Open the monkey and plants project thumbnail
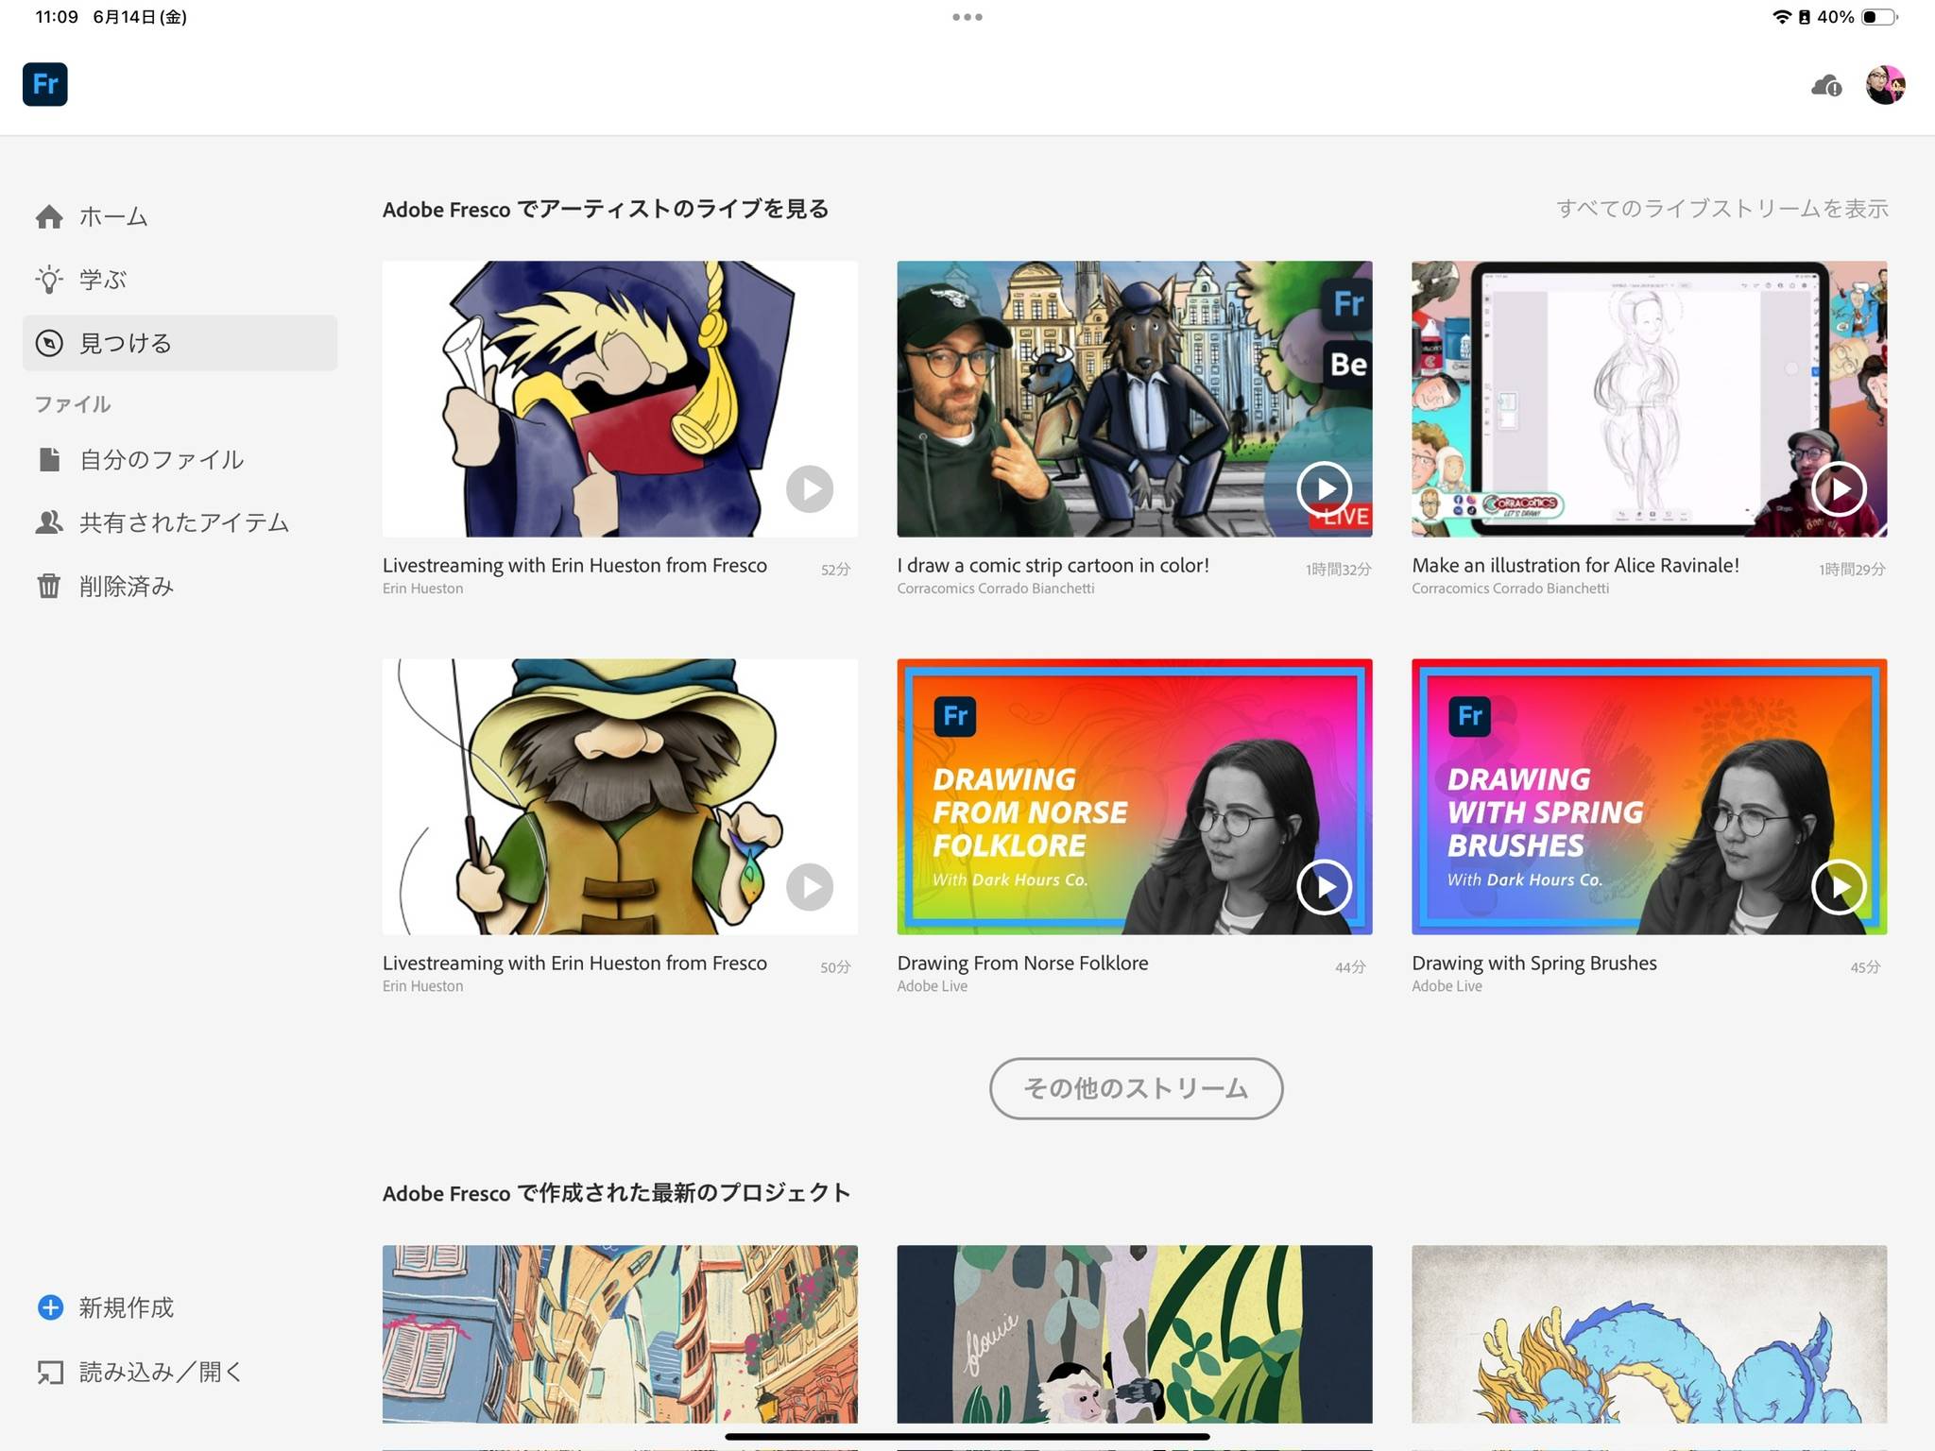The image size is (1935, 1451). (1135, 1334)
